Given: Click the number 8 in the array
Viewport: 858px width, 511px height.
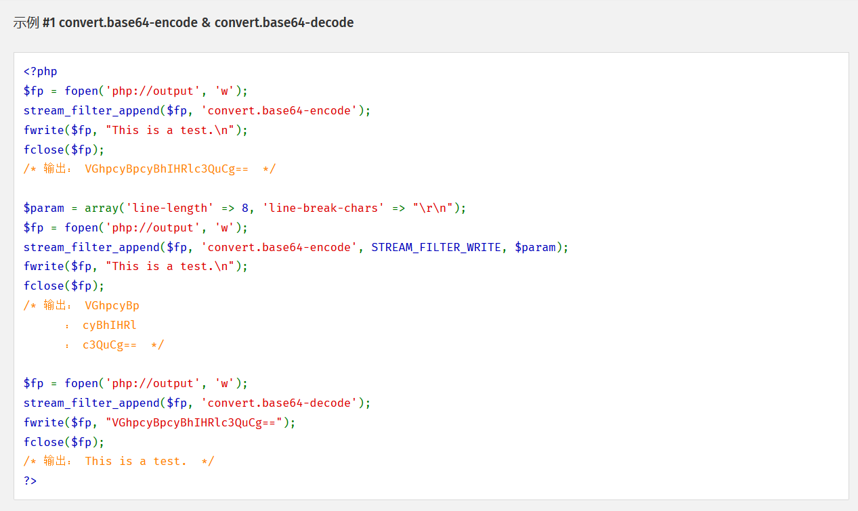Looking at the screenshot, I should pyautogui.click(x=245, y=208).
